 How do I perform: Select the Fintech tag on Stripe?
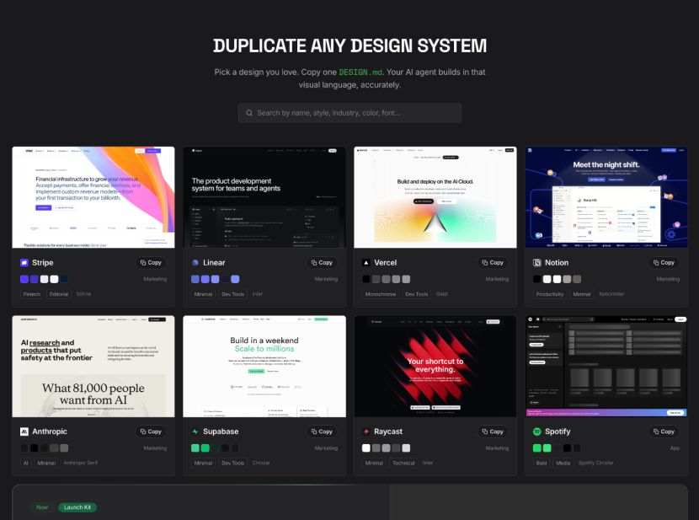coord(32,294)
